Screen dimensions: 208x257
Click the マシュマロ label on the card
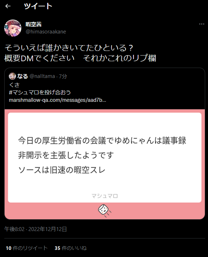tap(105, 196)
